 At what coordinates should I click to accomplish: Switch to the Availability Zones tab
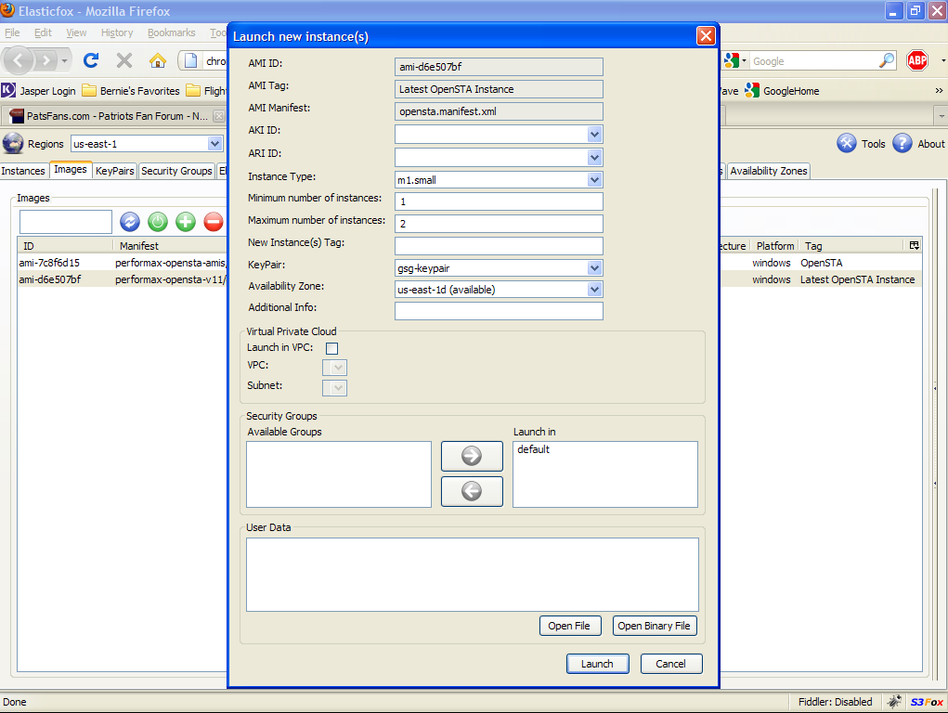(769, 171)
